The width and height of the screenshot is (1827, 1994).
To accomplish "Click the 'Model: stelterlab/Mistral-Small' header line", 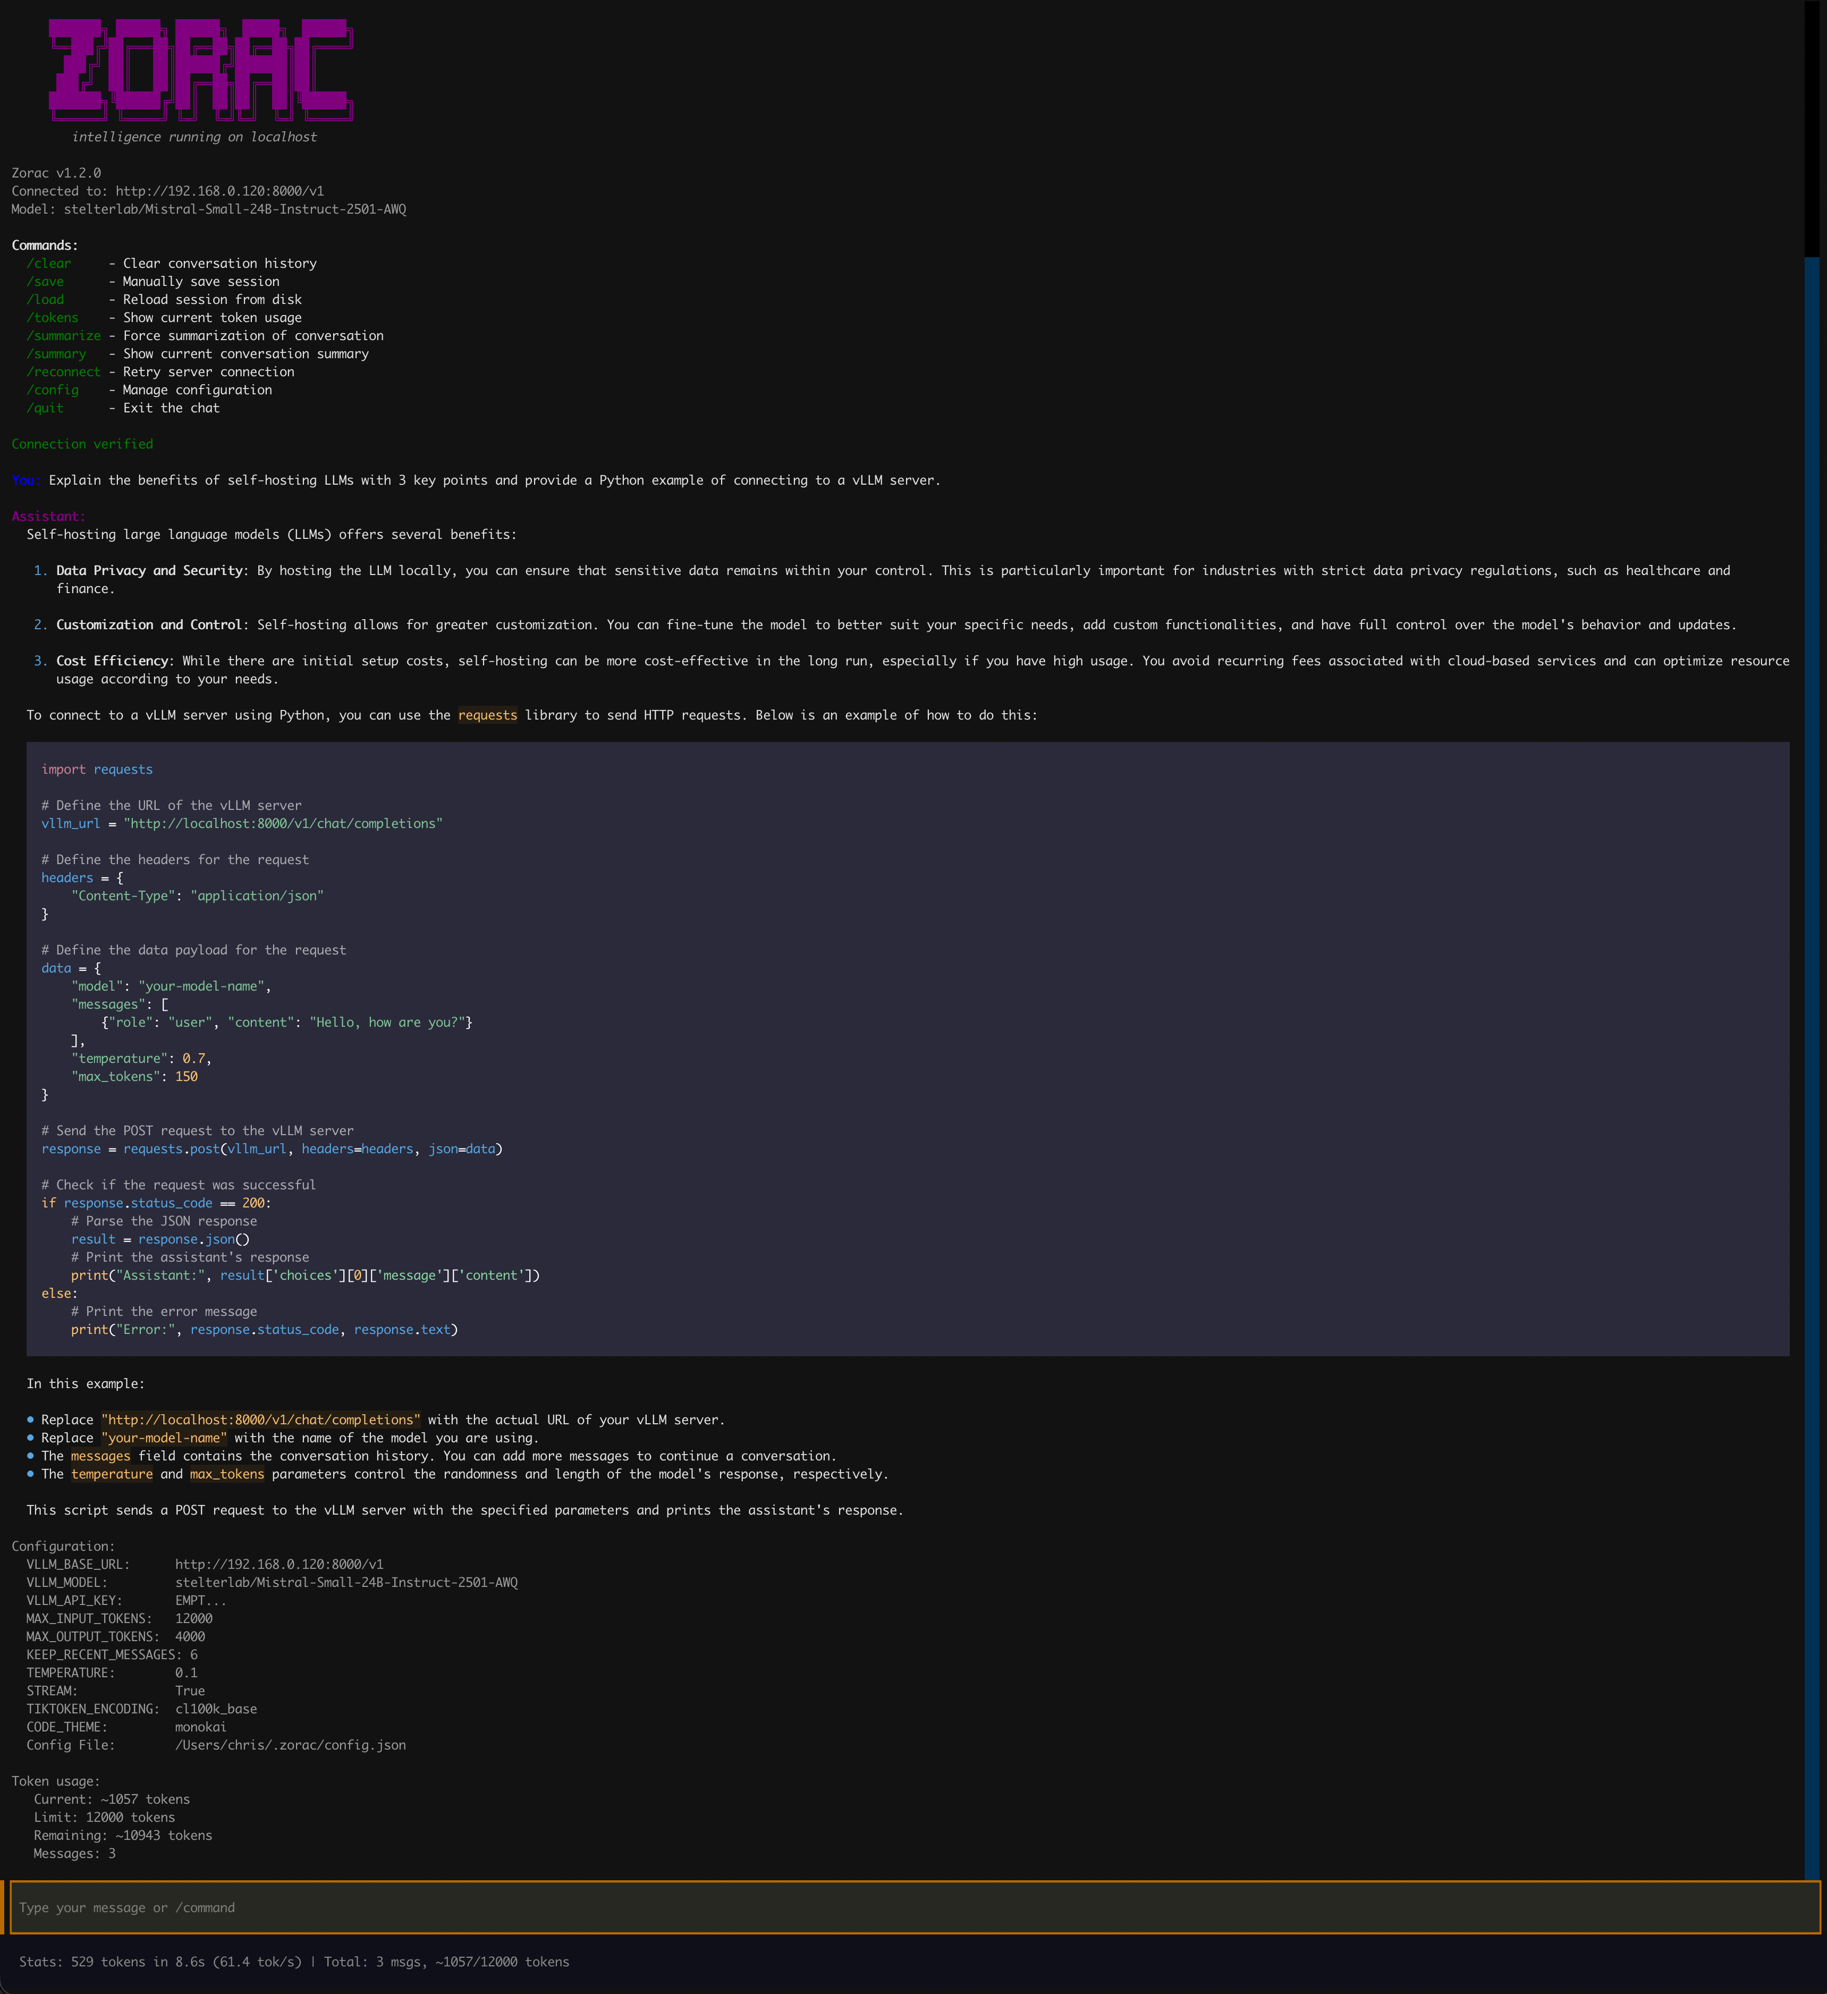I will pos(209,209).
